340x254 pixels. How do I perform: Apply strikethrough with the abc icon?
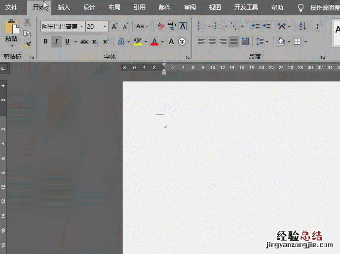84,42
